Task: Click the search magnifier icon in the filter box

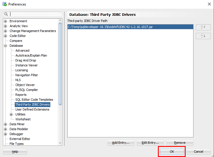Action: pos(6,14)
